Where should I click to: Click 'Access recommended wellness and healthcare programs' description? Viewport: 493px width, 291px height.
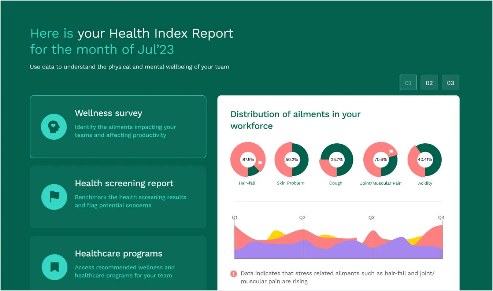pos(125,272)
